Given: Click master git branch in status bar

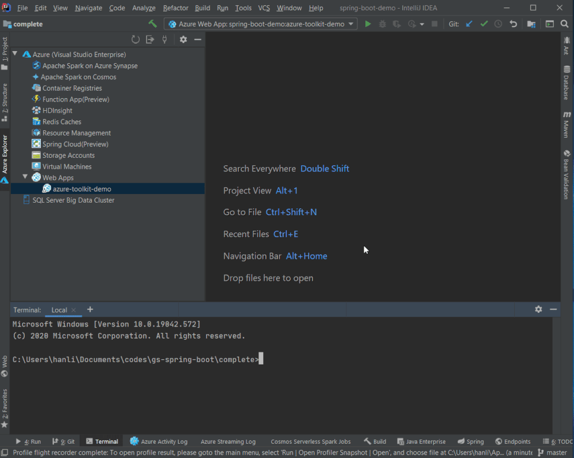Looking at the screenshot, I should [x=553, y=452].
